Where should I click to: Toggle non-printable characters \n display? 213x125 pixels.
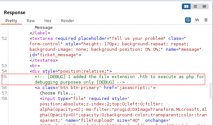coord(197,20)
